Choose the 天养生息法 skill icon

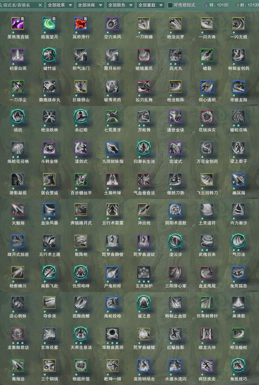(x=81, y=334)
